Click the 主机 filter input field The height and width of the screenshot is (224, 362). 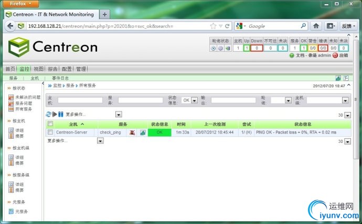click(x=80, y=100)
